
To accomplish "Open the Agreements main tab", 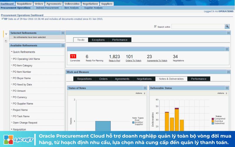I will pos(54,4).
